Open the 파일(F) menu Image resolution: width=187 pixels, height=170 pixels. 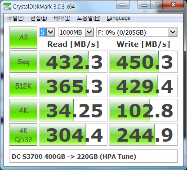pyautogui.click(x=15, y=18)
